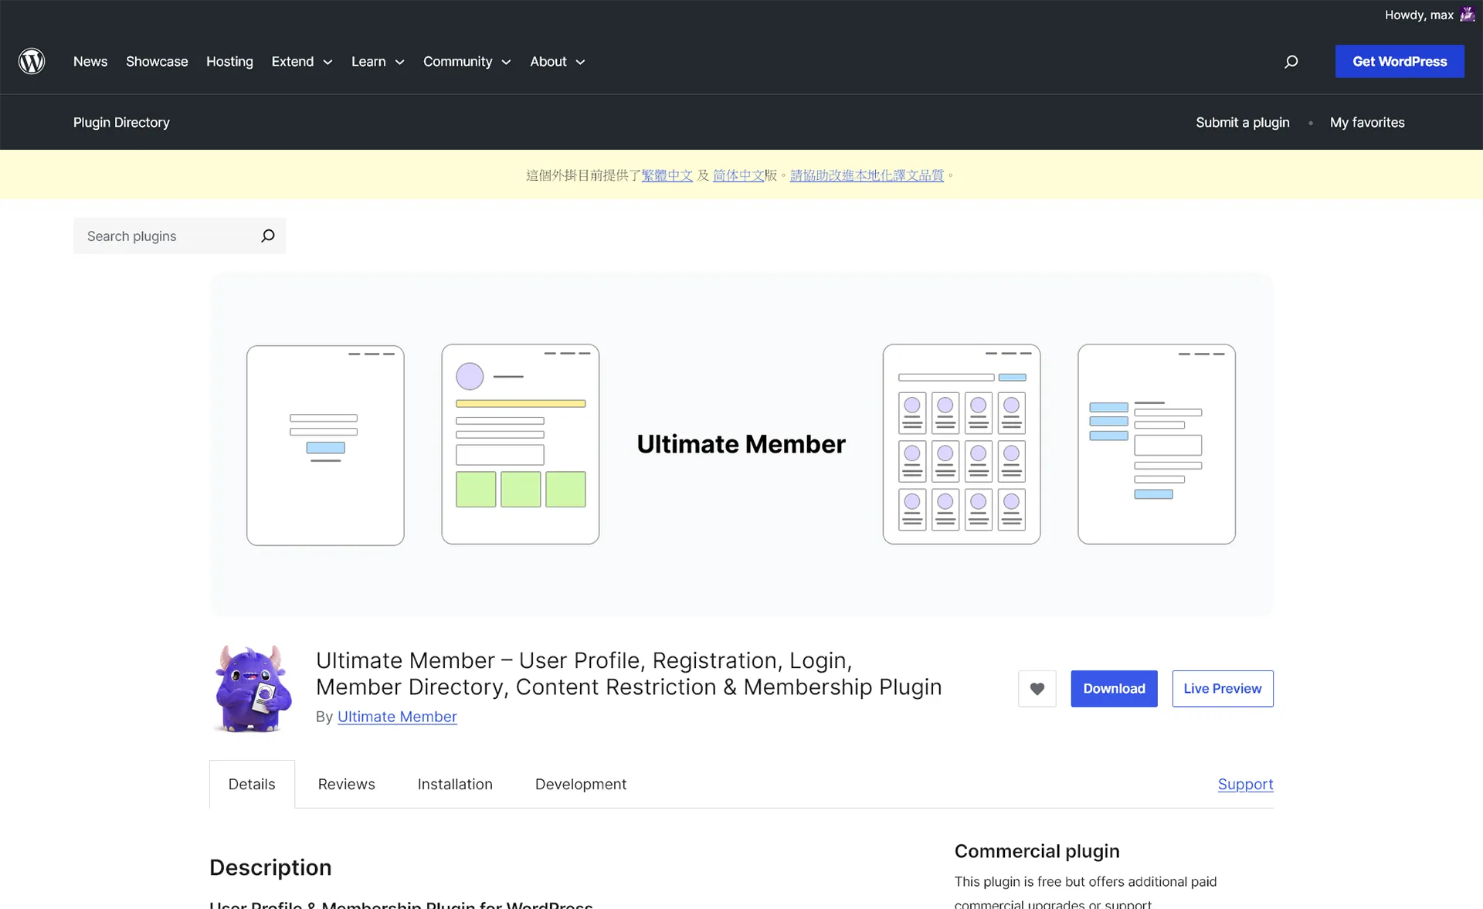Click the plugin title heading text

tap(629, 673)
